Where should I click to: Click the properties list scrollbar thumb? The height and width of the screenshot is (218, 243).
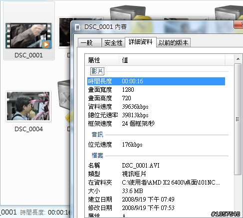[x=238, y=119]
